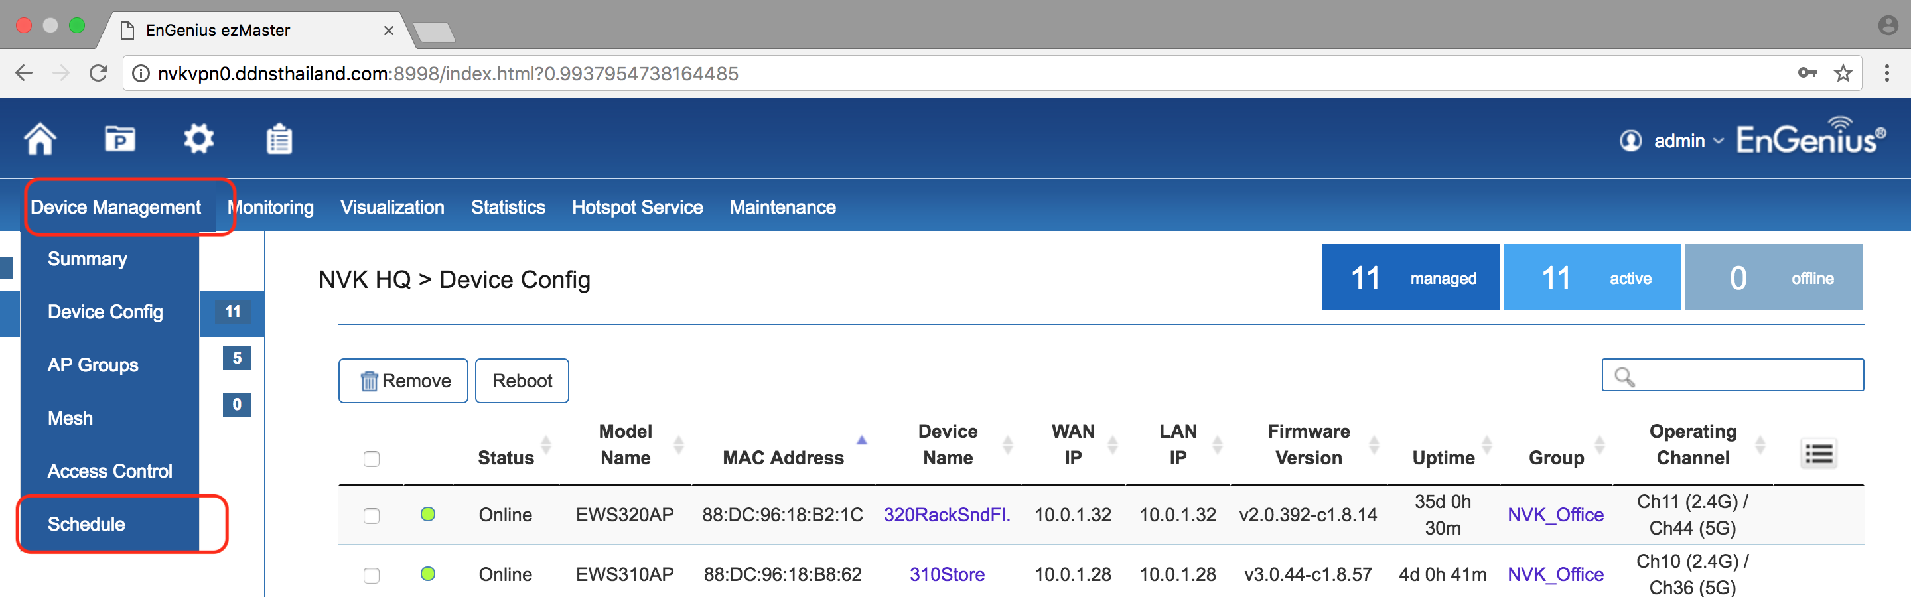Screen dimensions: 1911x597
Task: Click the green status dot for EWS320AP
Action: (428, 514)
